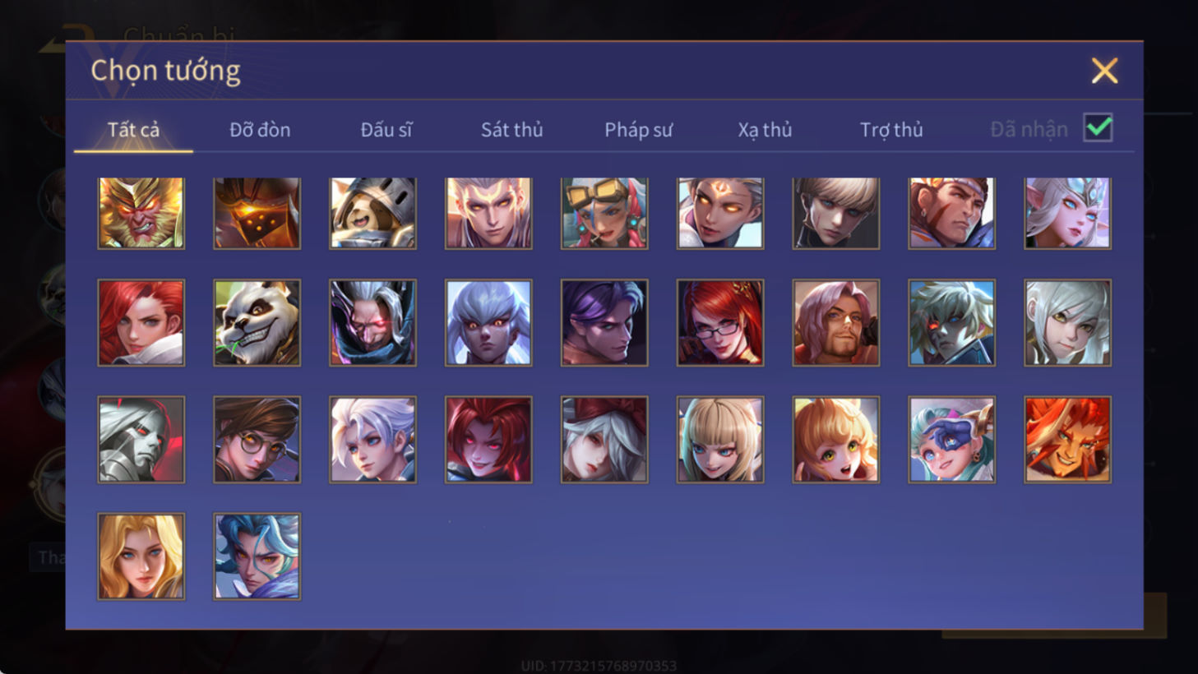Image resolution: width=1198 pixels, height=674 pixels.
Task: Close the Chọn tướng dialog
Action: (1104, 71)
